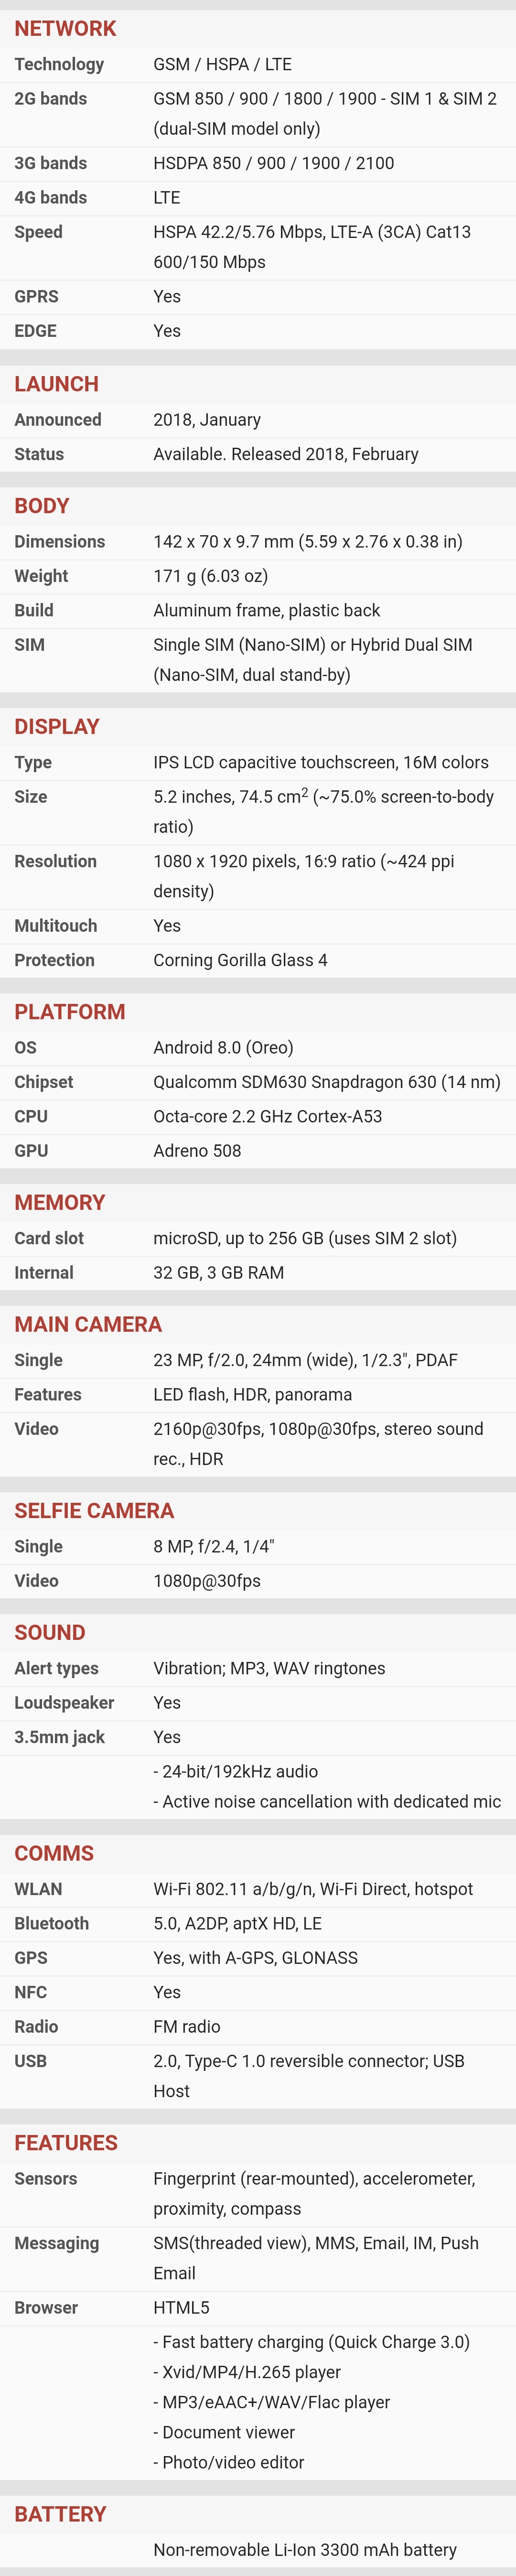
Task: Select the Build spec label
Action: pos(34,610)
